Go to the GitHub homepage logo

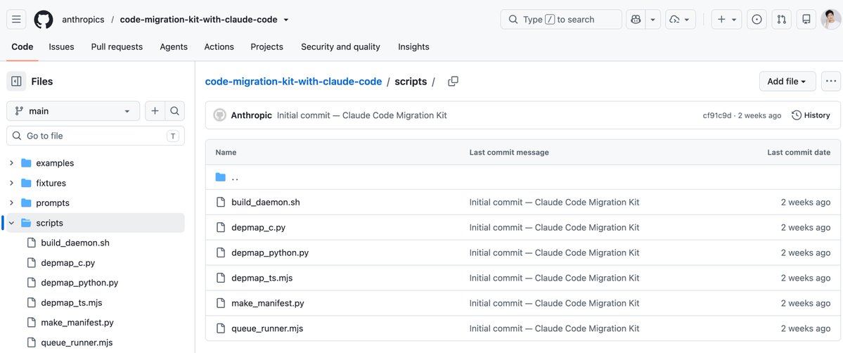pyautogui.click(x=44, y=20)
